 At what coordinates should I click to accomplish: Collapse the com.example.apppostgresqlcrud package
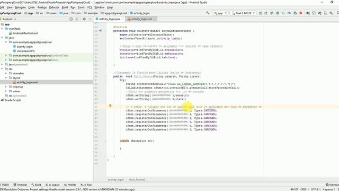click(x=6, y=42)
